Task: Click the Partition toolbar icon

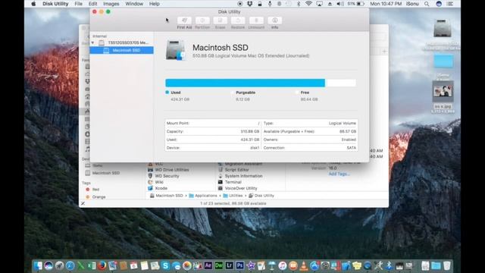Action: pyautogui.click(x=202, y=20)
